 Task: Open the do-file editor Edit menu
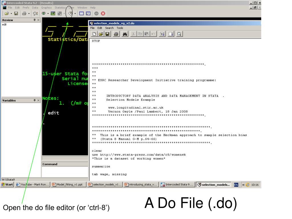[100, 28]
